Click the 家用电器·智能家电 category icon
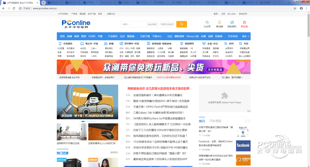The height and width of the screenshot is (167, 310). point(148,43)
